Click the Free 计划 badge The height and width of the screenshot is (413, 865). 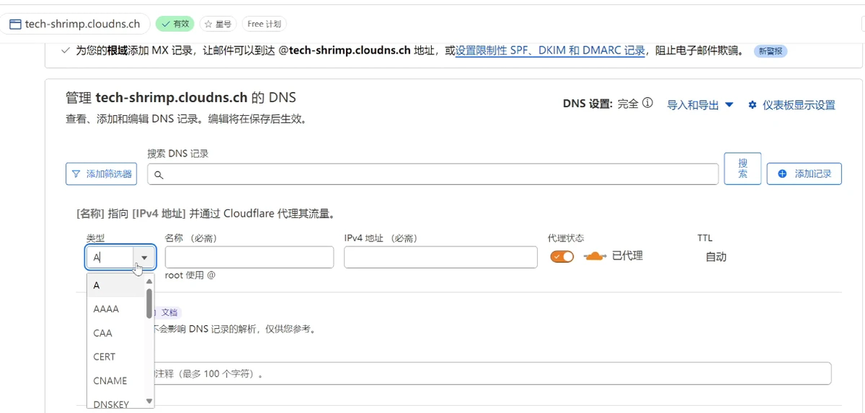click(x=264, y=24)
